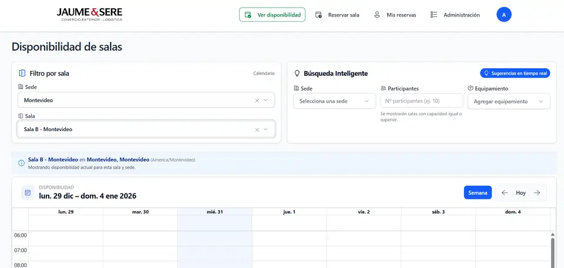Open the Agregar equipamiento dropdown
This screenshot has height=268, width=564.
[509, 102]
